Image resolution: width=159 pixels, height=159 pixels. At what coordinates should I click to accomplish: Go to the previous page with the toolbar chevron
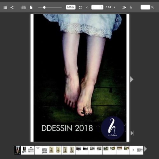tap(87, 7)
